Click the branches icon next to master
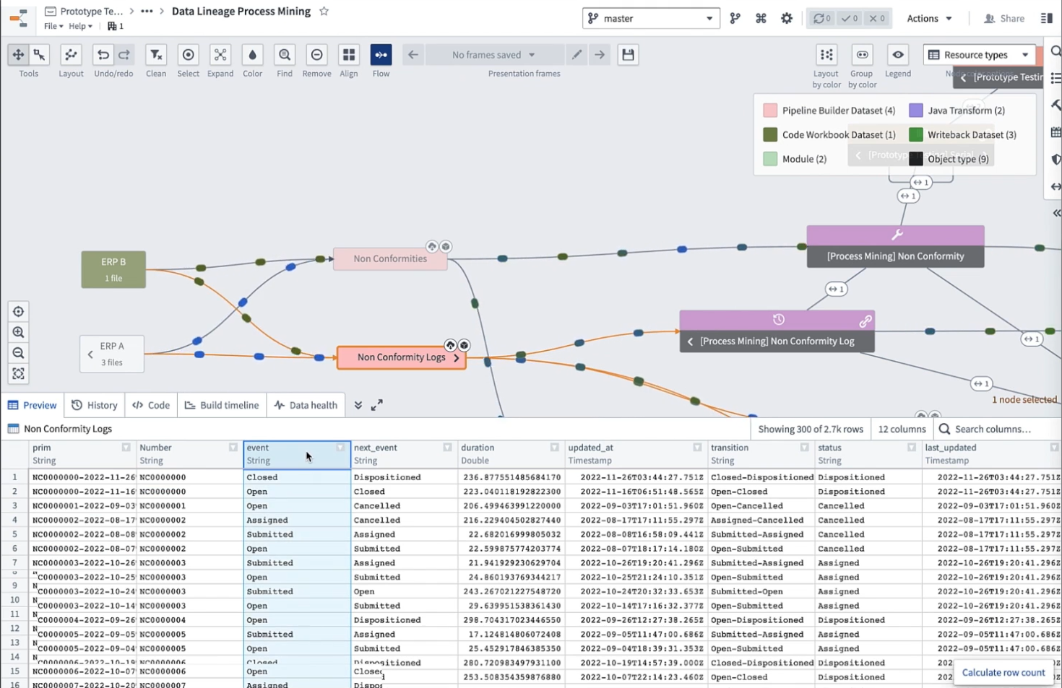This screenshot has height=688, width=1062. point(735,18)
